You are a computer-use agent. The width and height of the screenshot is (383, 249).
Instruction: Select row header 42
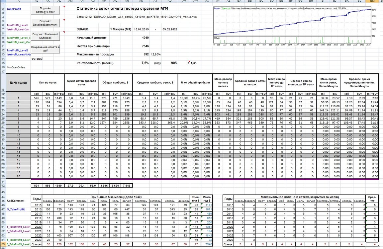click(x=3, y=186)
